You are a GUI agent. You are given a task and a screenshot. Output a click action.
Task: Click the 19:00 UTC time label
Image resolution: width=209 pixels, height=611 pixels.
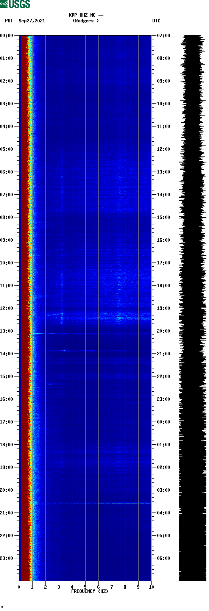[x=164, y=308]
